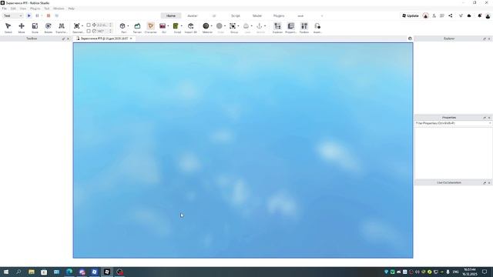The image size is (493, 277).
Task: Open the Edit menu
Action: [x=13, y=8]
